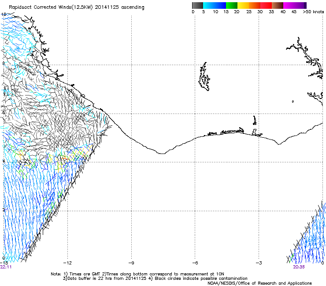Click the "-12" longitude axis label
The height and width of the screenshot is (286, 326).
tap(67, 263)
